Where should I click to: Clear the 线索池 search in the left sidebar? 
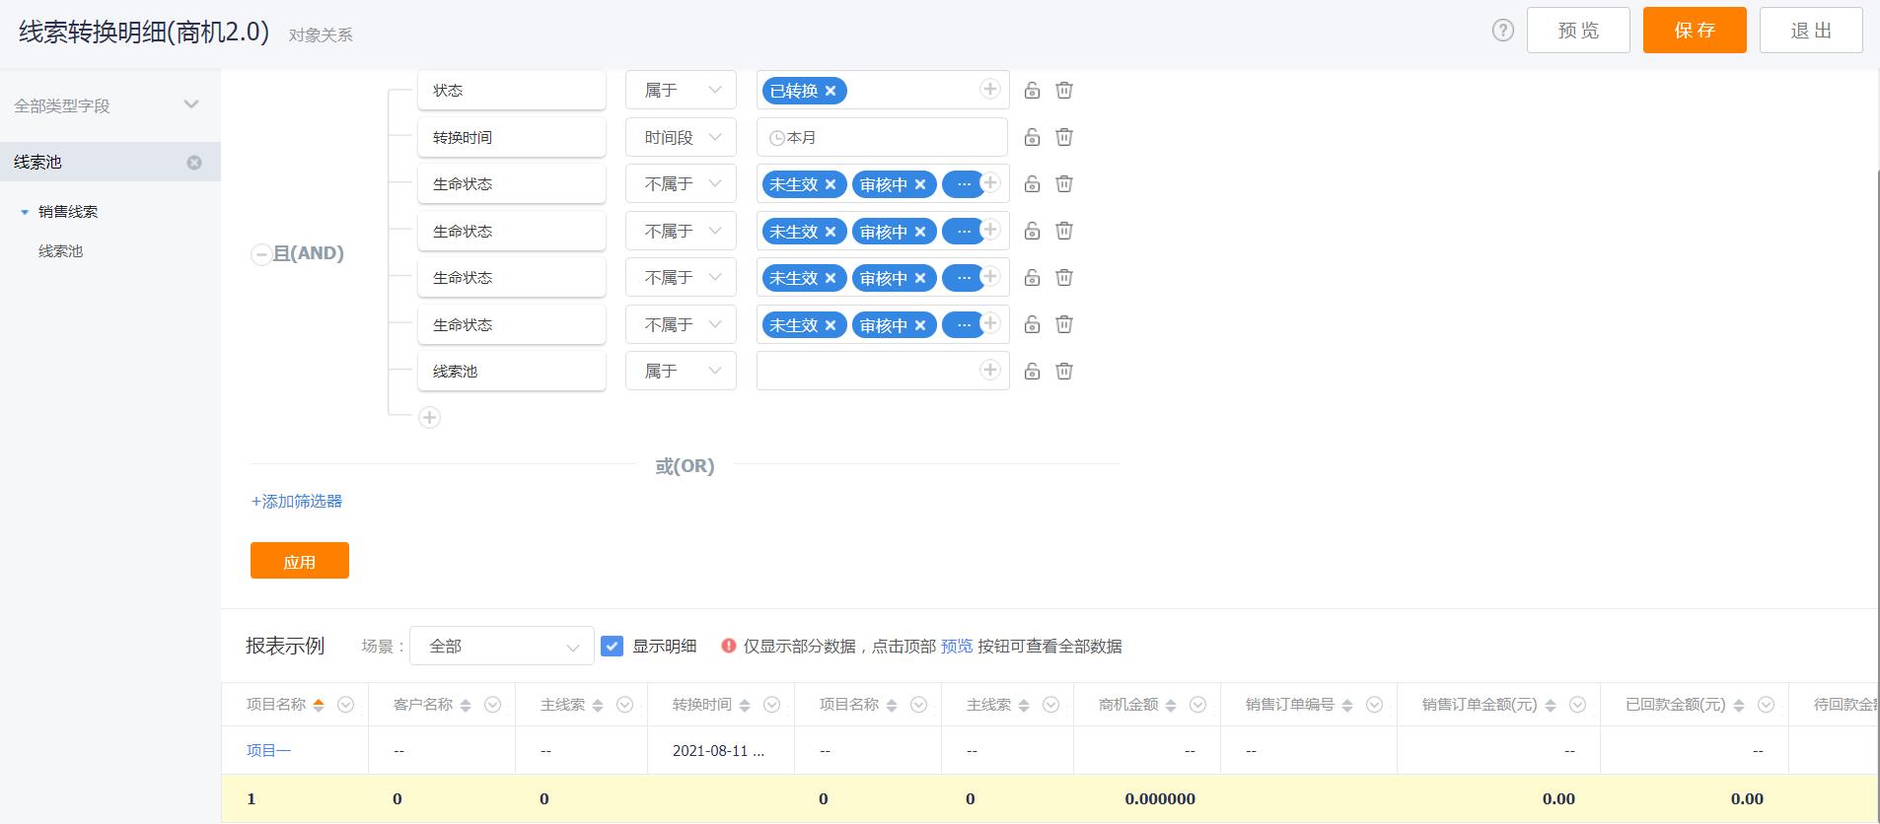(194, 163)
